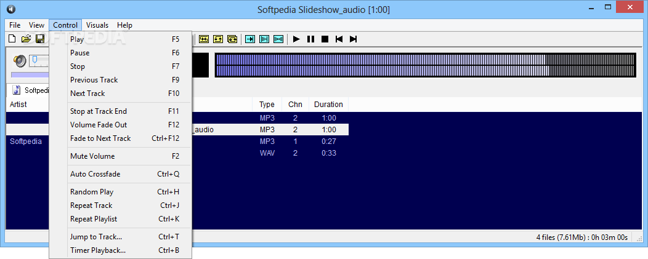The width and height of the screenshot is (648, 259).
Task: Toggle the yellow Random Play shuffle icon
Action: (x=204, y=39)
